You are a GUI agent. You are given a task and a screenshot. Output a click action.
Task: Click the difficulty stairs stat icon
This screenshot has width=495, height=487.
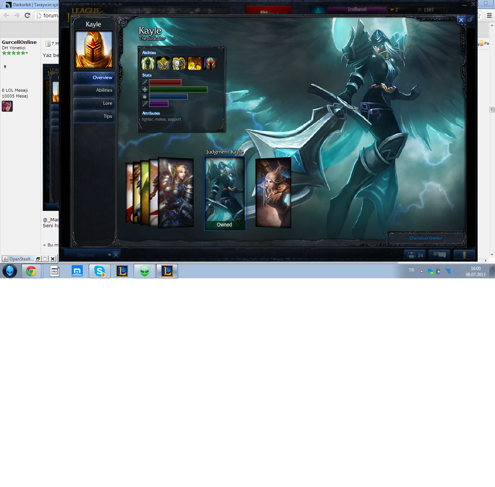[x=145, y=104]
